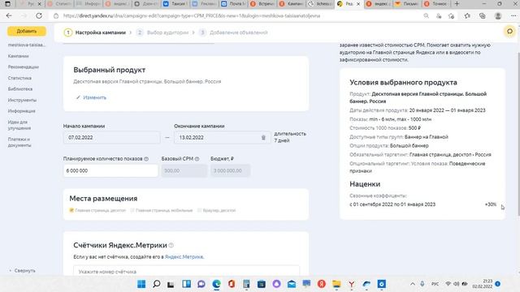Open Библиотека in the left sidebar

pos(20,88)
